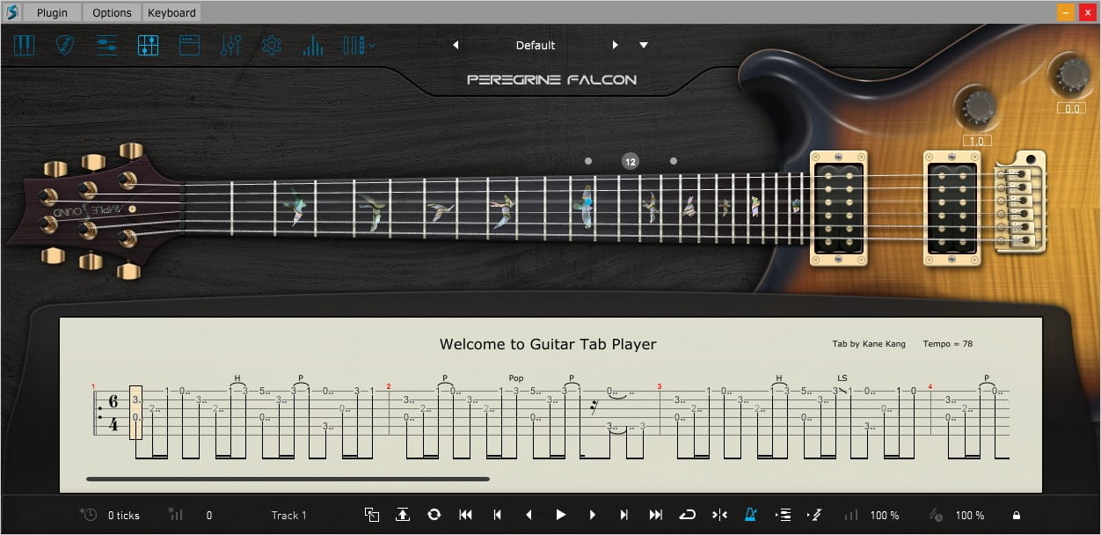Image resolution: width=1101 pixels, height=535 pixels.
Task: Toggle the lock icon in bottom bar
Action: [x=1017, y=516]
